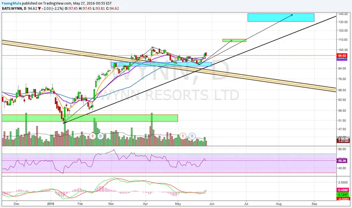
Task: Click the 130.00 price axis label
Action: point(343,22)
